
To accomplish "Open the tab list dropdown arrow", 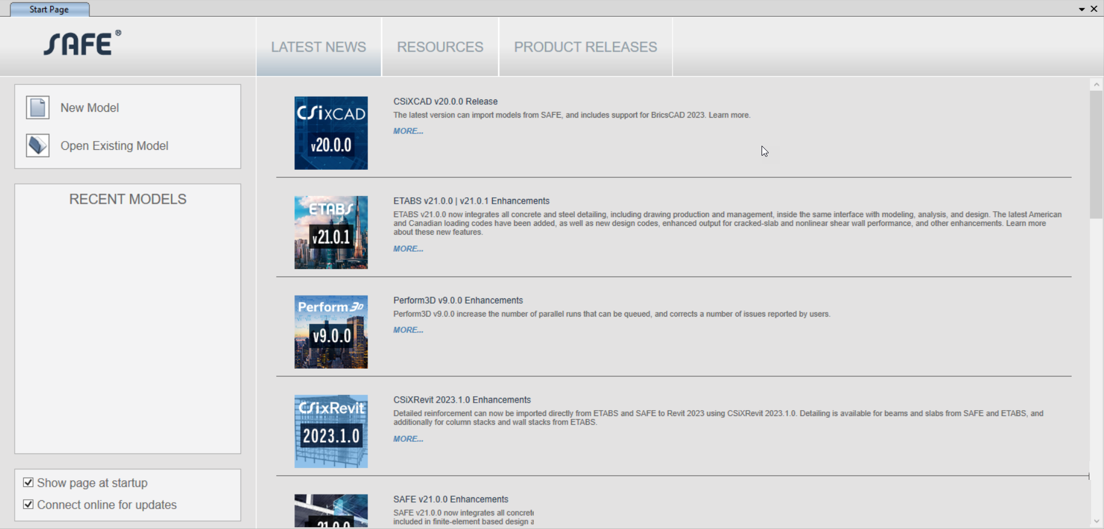I will tap(1082, 9).
